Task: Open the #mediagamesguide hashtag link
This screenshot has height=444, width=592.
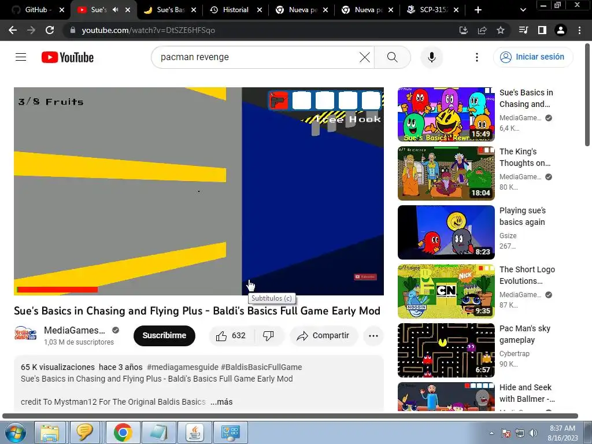Action: tap(182, 367)
